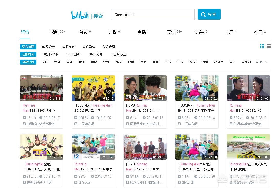Filter by 科技 category

(x=119, y=62)
